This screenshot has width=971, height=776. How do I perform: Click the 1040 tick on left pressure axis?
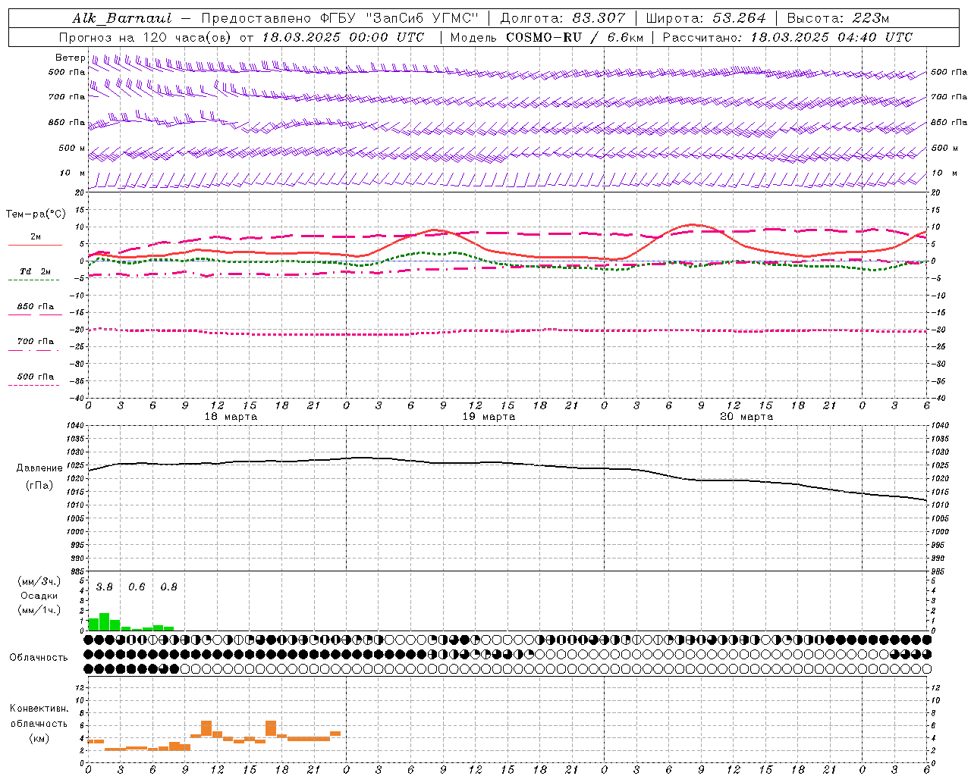coord(75,426)
